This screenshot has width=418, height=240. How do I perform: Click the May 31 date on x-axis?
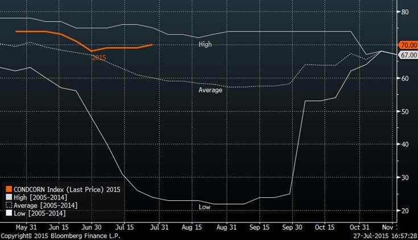(26, 226)
